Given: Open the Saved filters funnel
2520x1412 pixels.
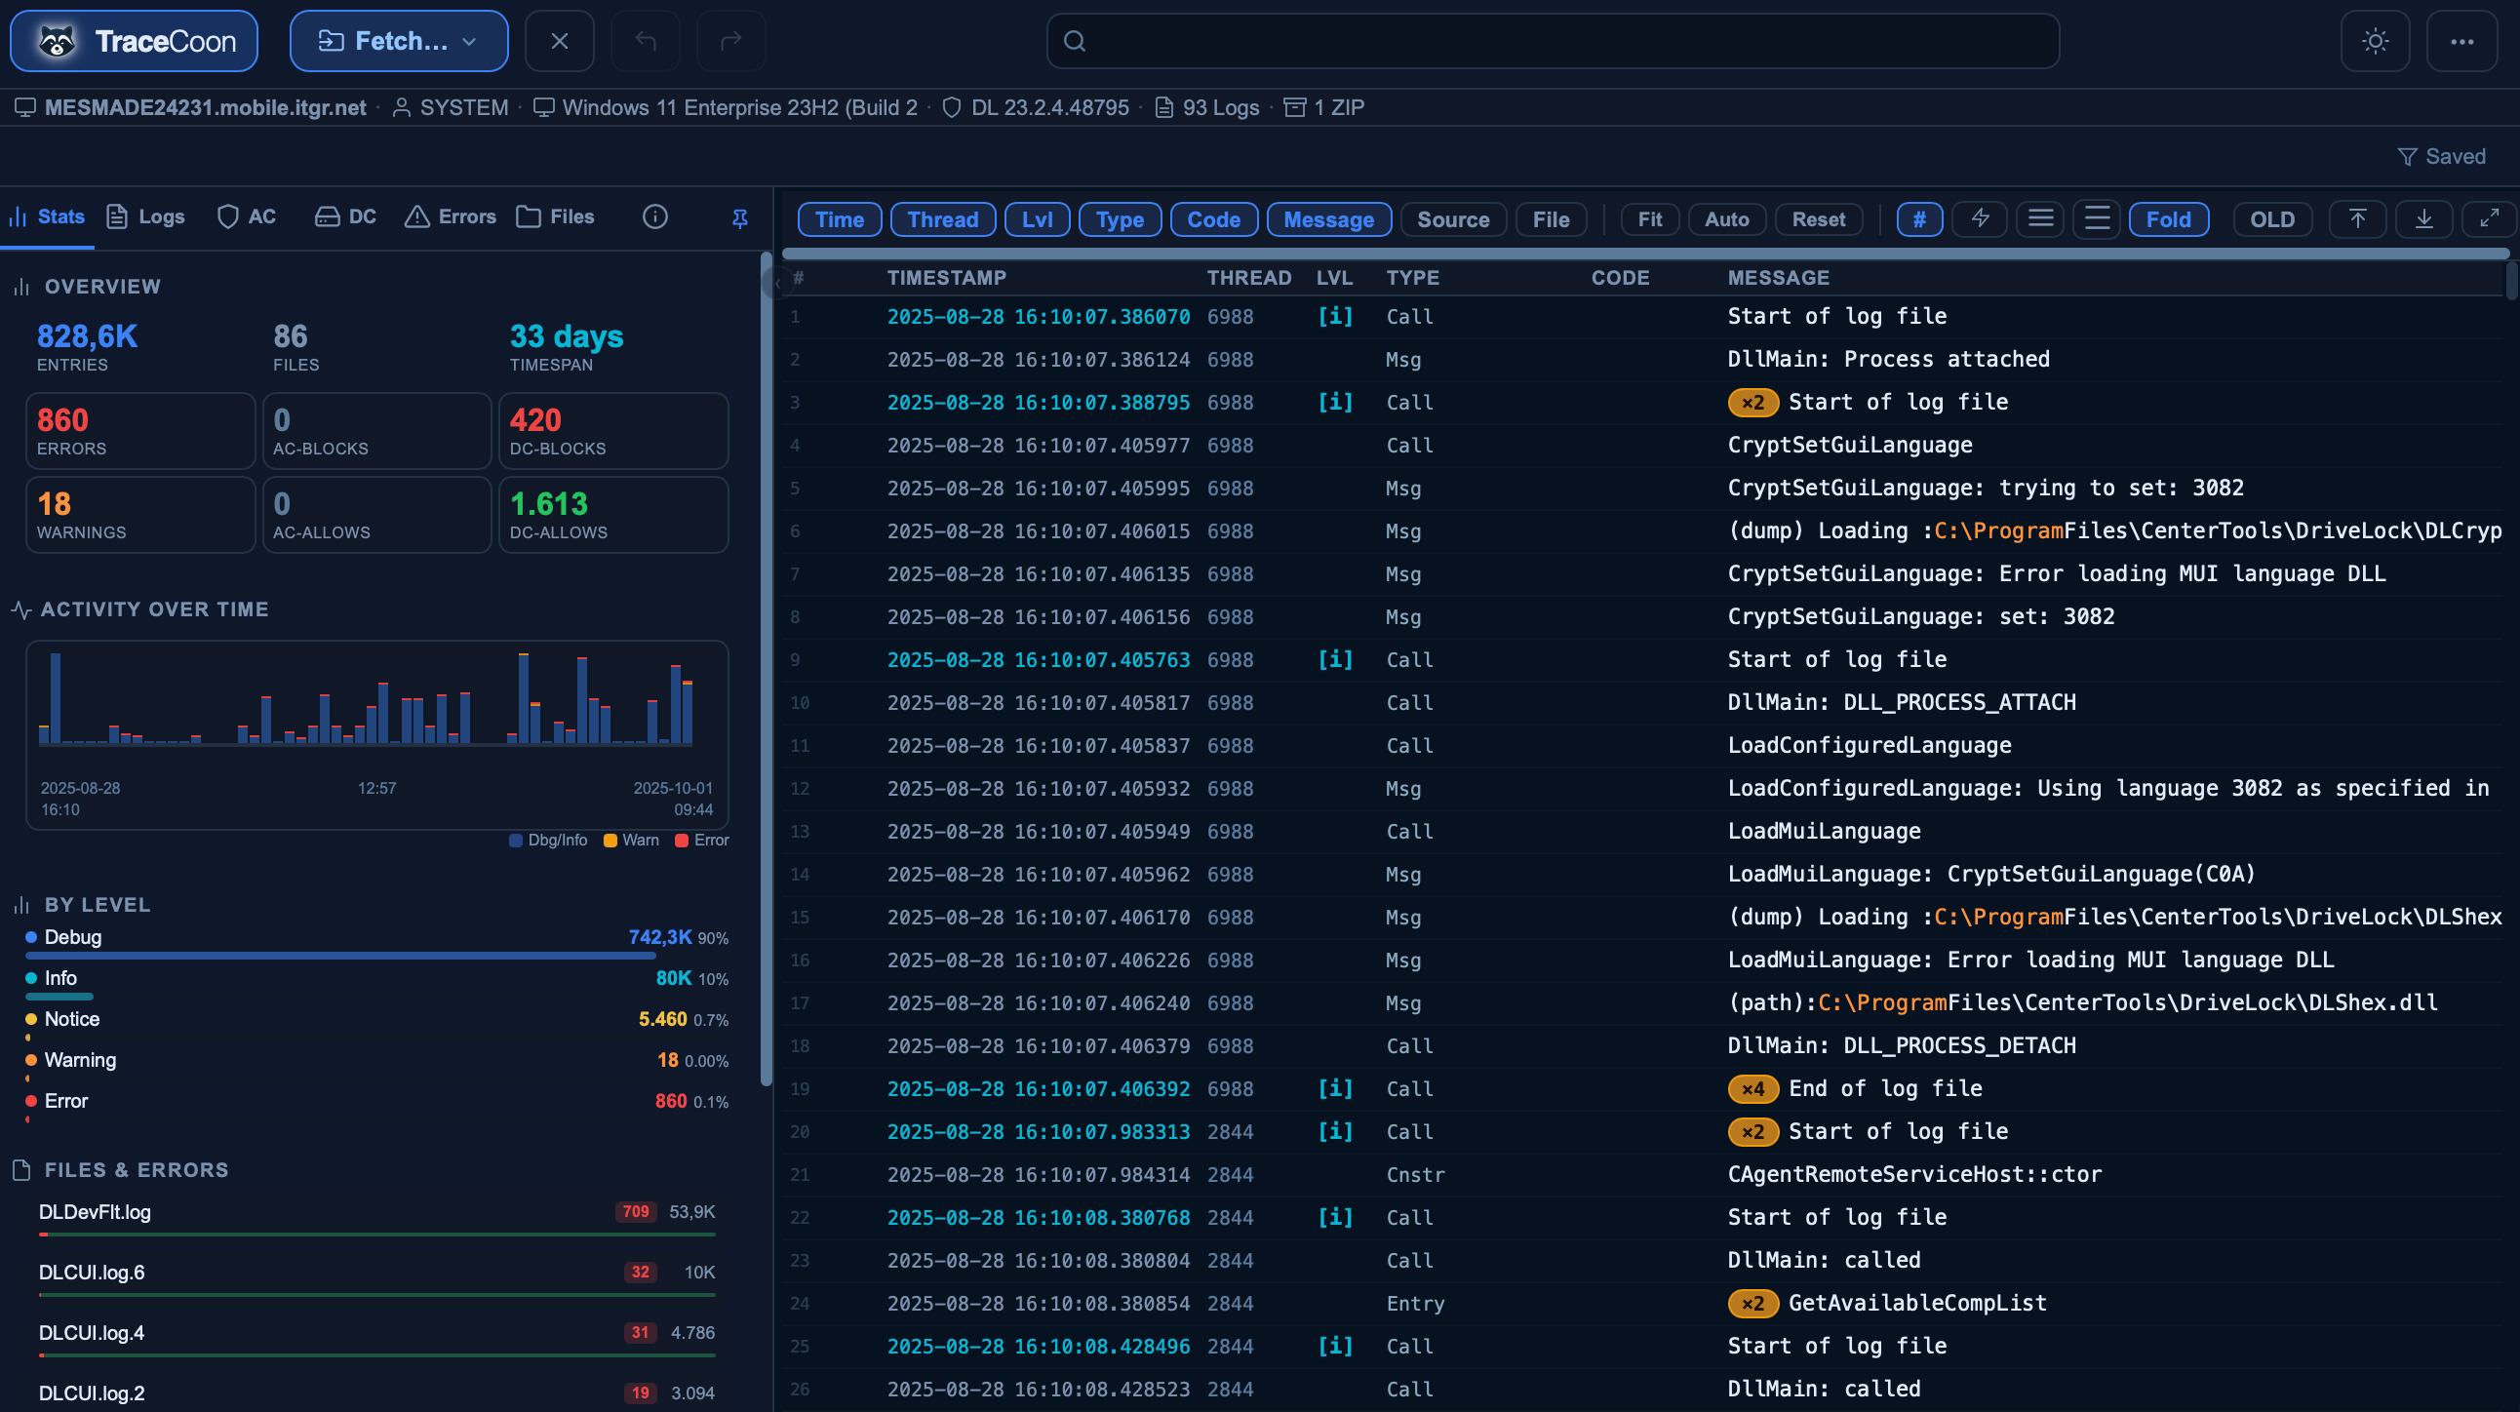Looking at the screenshot, I should click(2441, 156).
